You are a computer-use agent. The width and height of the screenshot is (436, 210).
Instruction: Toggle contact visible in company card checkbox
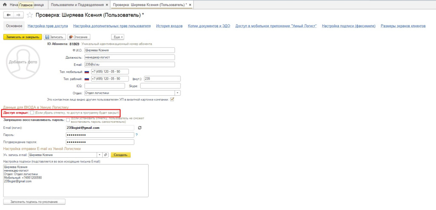172,99
